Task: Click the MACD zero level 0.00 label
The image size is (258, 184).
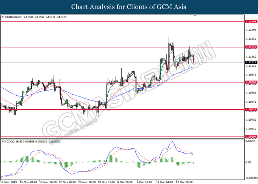Action: tap(248, 162)
